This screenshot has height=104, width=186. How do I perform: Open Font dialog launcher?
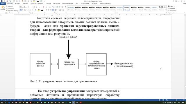tap(44, 13)
